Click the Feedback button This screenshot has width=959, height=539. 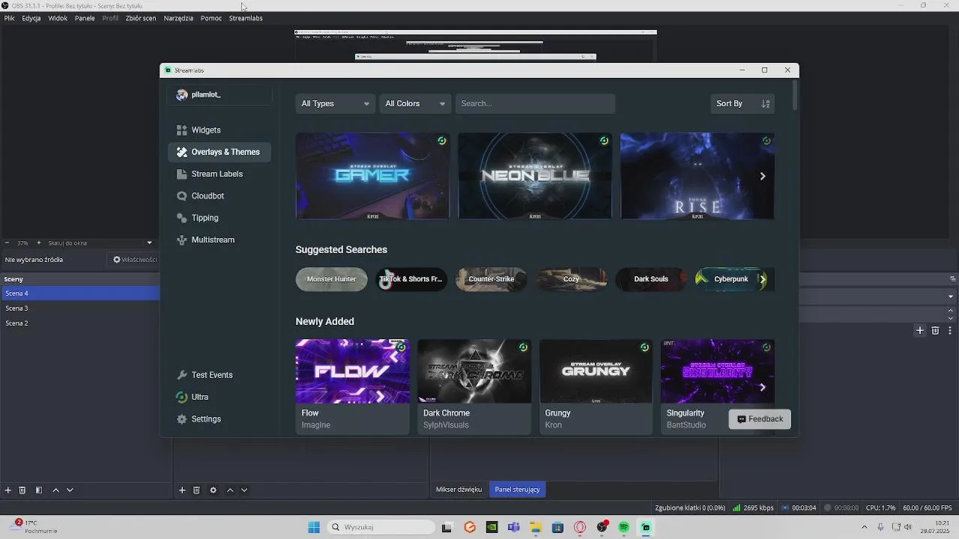[760, 419]
